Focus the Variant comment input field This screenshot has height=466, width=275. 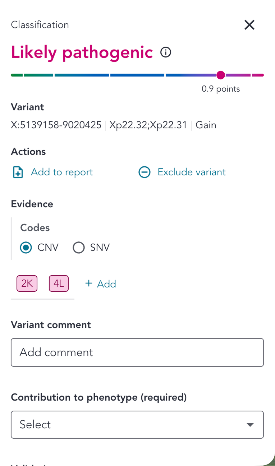pyautogui.click(x=137, y=352)
